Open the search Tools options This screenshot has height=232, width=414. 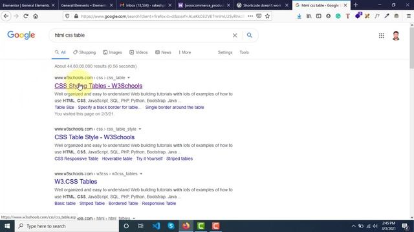tap(245, 52)
